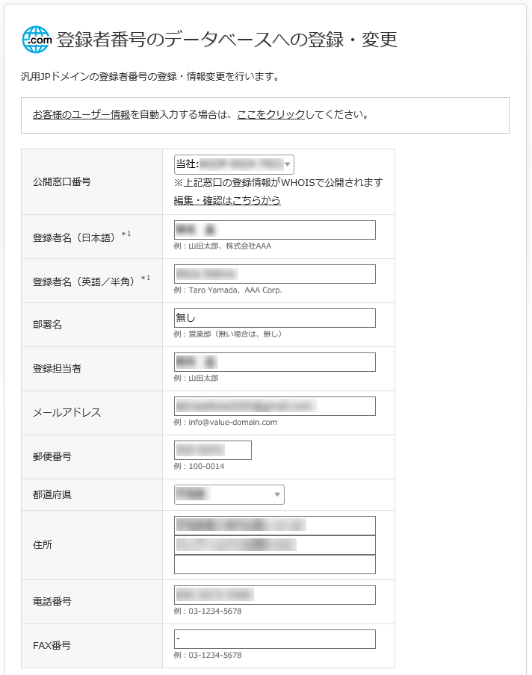Click the 登録者名(日本語) input field
532x675 pixels.
point(274,230)
